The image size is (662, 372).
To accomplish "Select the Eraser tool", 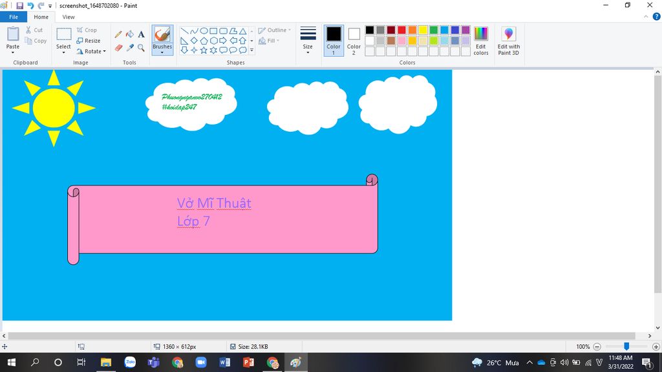I will pyautogui.click(x=118, y=48).
